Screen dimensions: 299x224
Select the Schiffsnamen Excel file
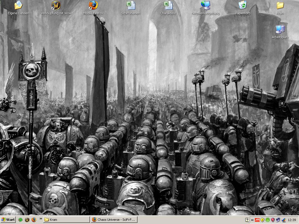click(131, 5)
